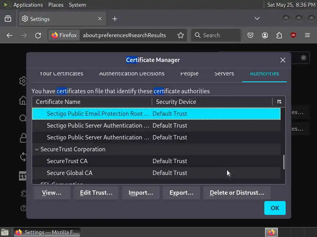Click the back navigation arrow
This screenshot has width=317, height=237.
pyautogui.click(x=10, y=36)
